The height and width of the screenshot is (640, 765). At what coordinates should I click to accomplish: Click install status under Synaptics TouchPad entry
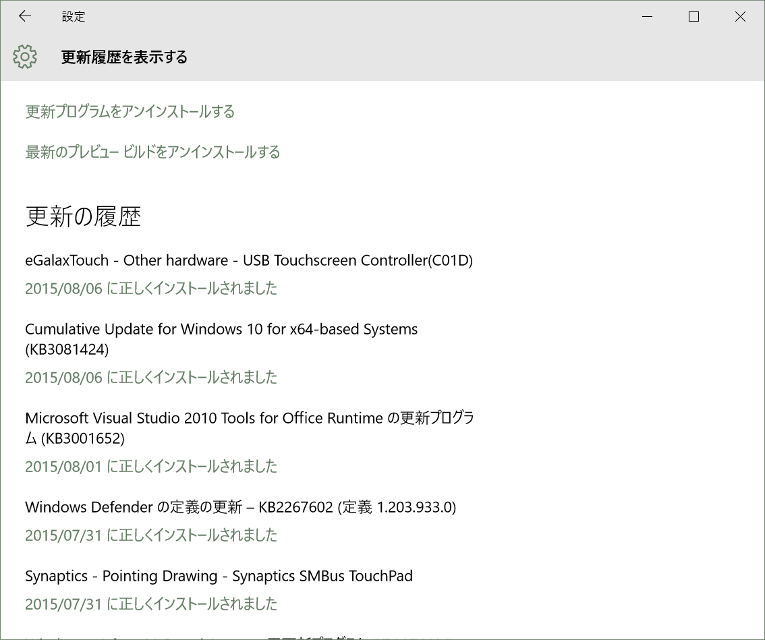[151, 604]
